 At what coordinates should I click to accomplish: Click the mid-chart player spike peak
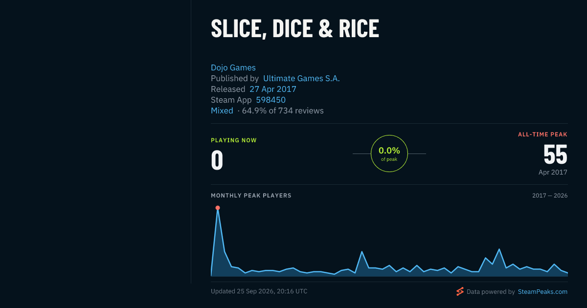tap(361, 252)
